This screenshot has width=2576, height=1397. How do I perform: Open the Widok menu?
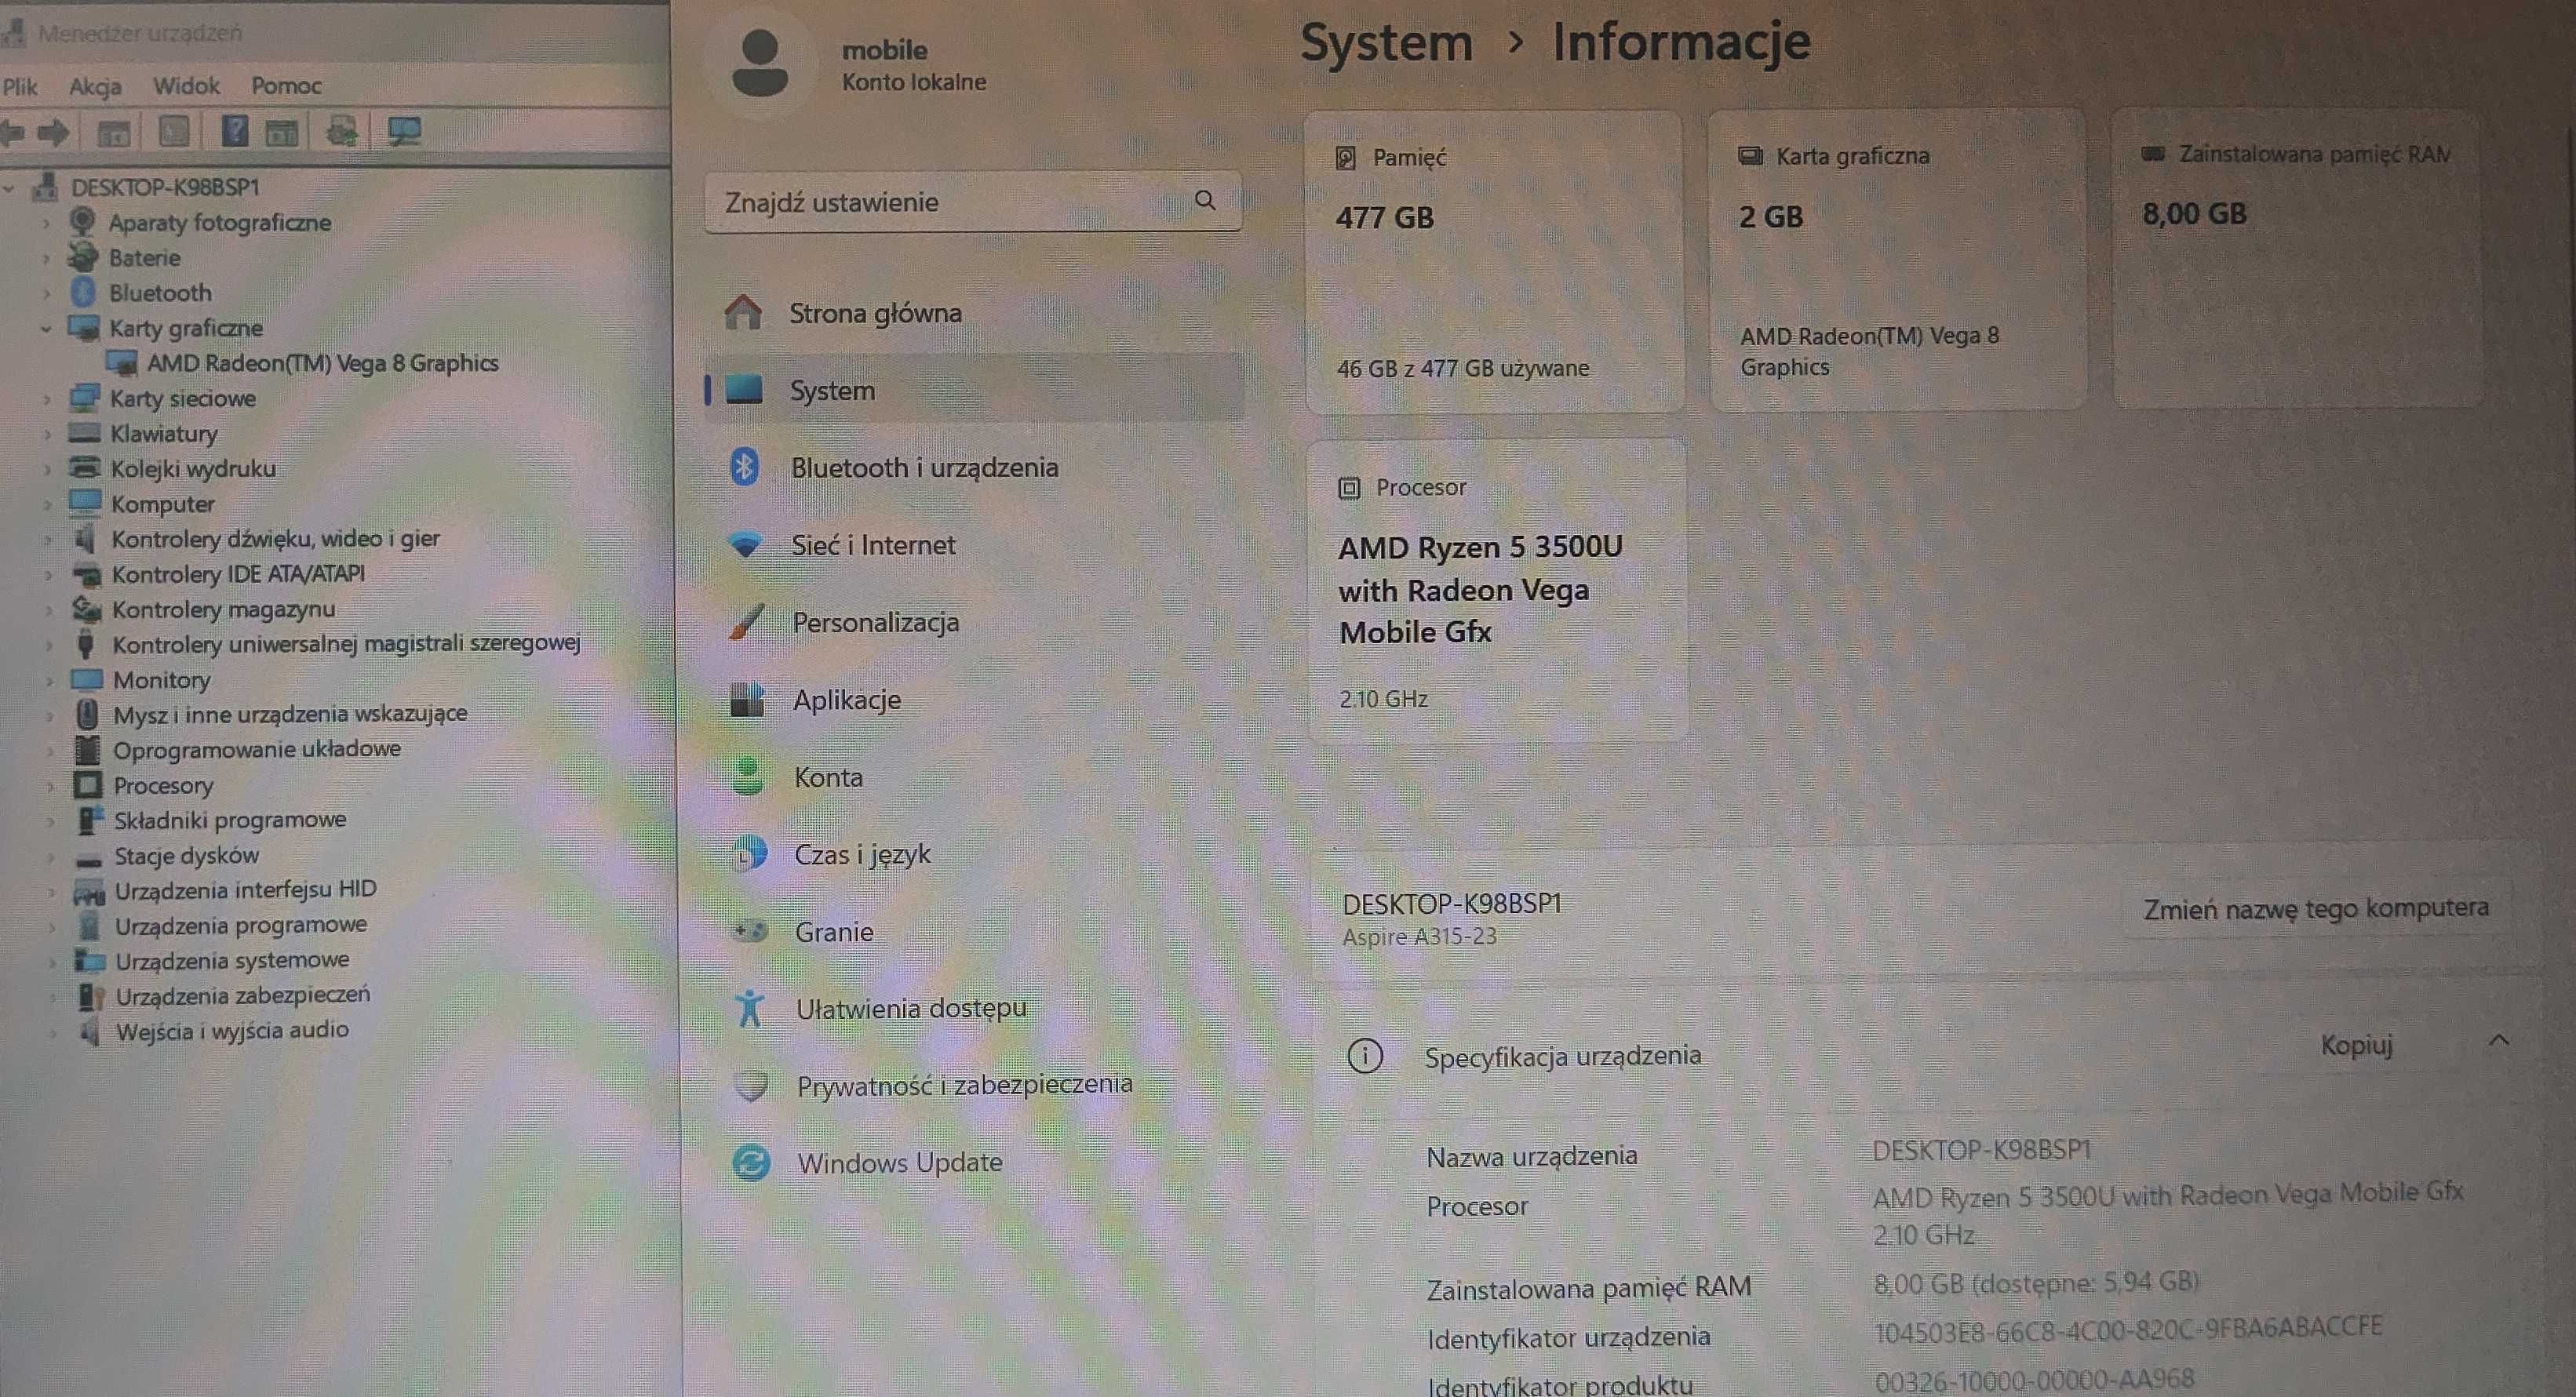point(186,85)
